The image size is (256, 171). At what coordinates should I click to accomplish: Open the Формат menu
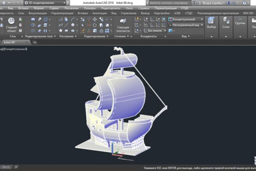[x=39, y=8]
